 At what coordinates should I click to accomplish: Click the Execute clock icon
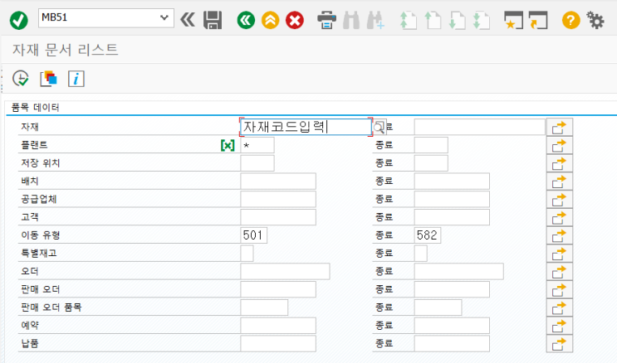pyautogui.click(x=21, y=79)
